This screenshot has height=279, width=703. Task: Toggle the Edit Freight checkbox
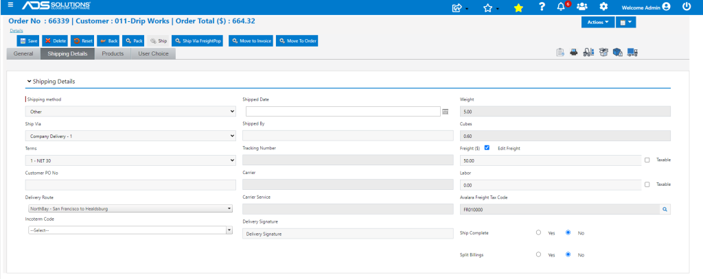(x=487, y=148)
